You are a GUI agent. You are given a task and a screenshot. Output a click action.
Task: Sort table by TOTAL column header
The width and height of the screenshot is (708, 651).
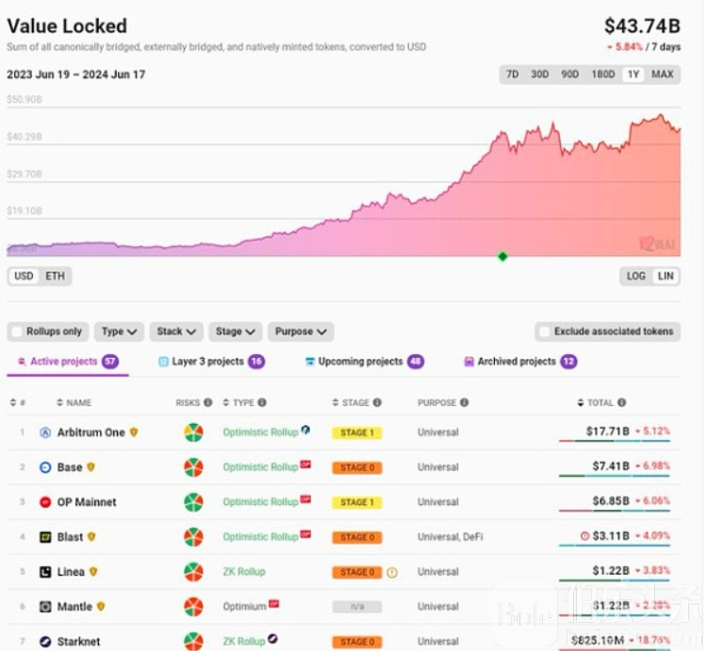tap(600, 403)
